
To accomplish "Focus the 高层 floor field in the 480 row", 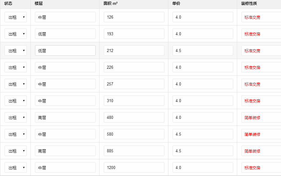I will coord(65,118).
